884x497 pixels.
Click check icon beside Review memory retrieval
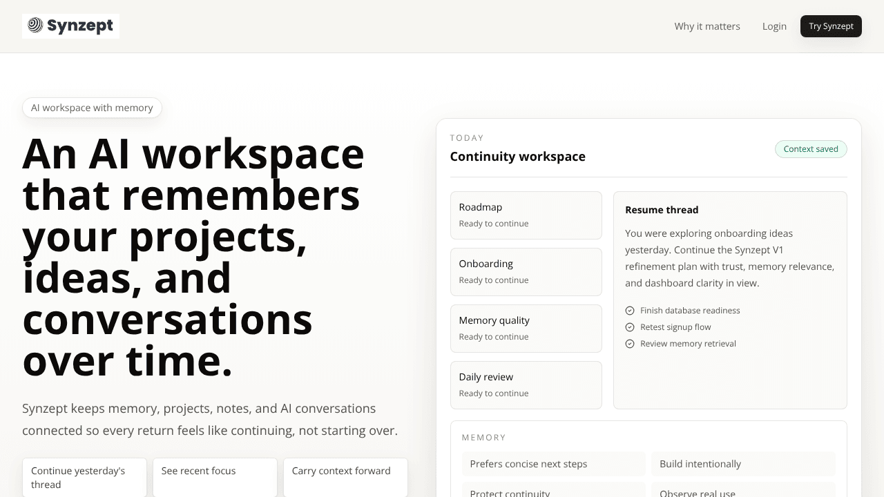pyautogui.click(x=630, y=344)
